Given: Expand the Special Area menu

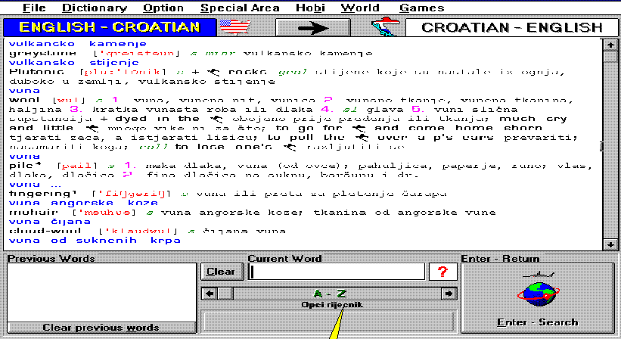Looking at the screenshot, I should 240,8.
